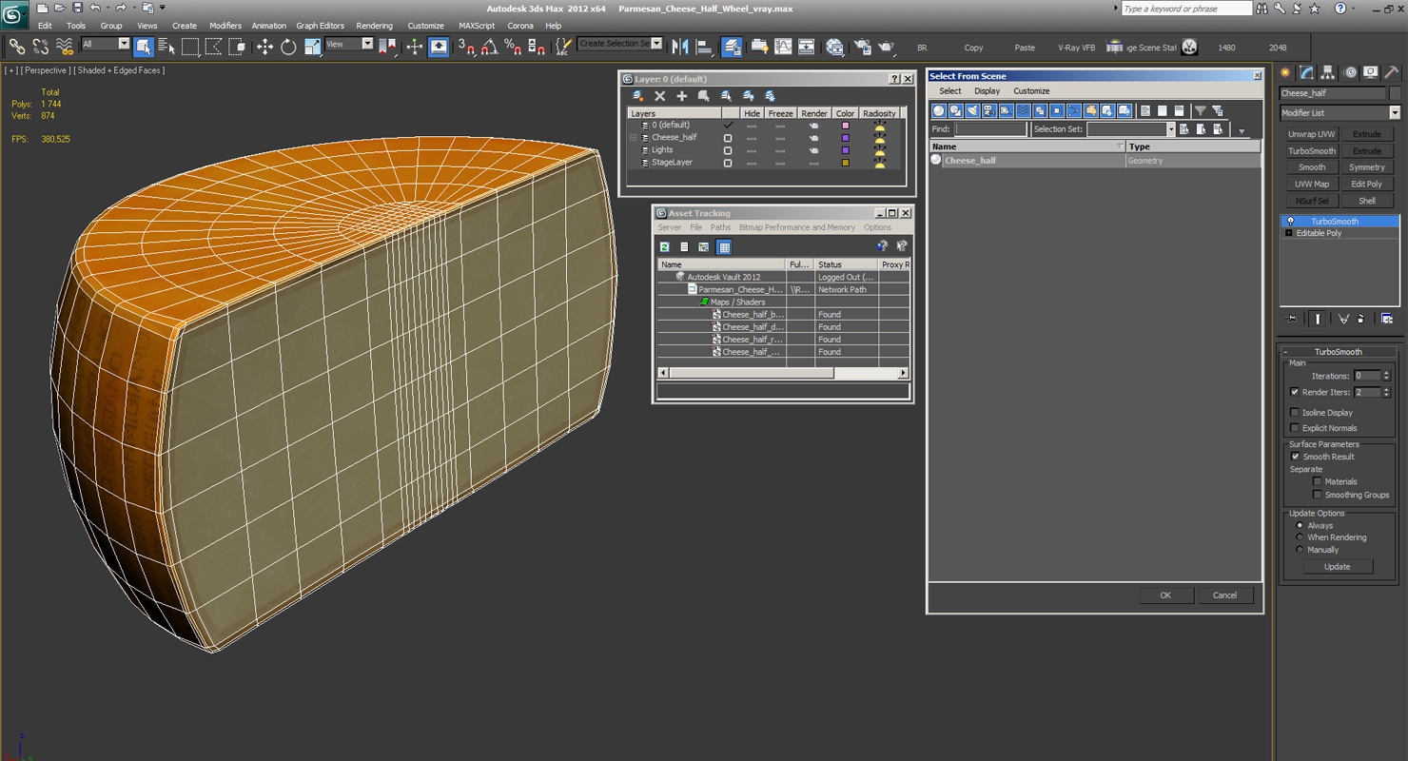This screenshot has width=1408, height=761.
Task: Open the Rendering menu
Action: 374,26
